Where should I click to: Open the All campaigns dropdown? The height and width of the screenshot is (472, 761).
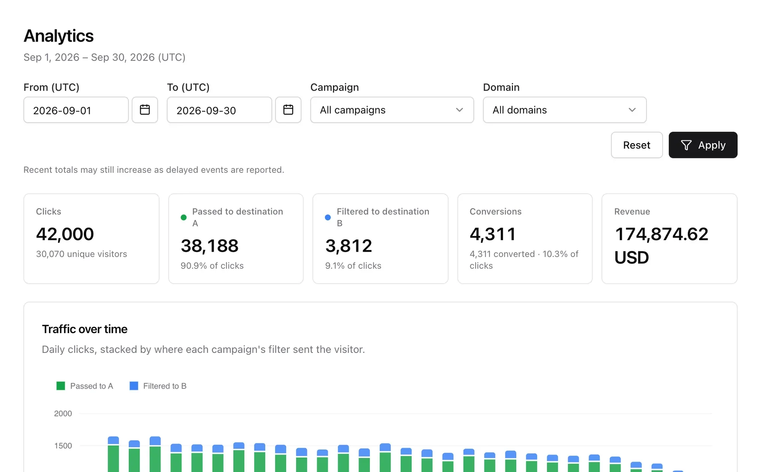pyautogui.click(x=392, y=110)
